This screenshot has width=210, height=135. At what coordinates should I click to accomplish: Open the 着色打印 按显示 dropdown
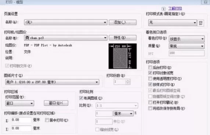187,39
